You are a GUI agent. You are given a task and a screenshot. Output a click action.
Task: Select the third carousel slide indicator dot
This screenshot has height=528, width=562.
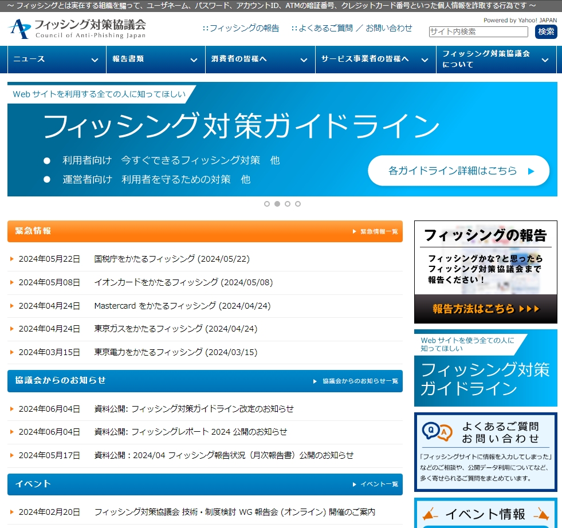(288, 204)
